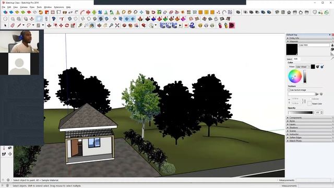Open the Window menu
Image resolution: width=334 pixels, height=188 pixels.
(47, 7)
